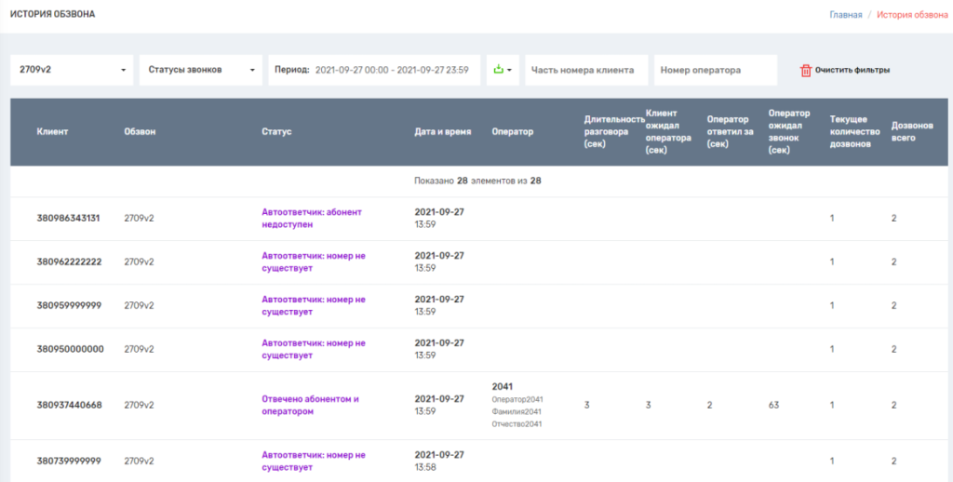
Task: Click the Номер оператора input field
Action: (715, 70)
